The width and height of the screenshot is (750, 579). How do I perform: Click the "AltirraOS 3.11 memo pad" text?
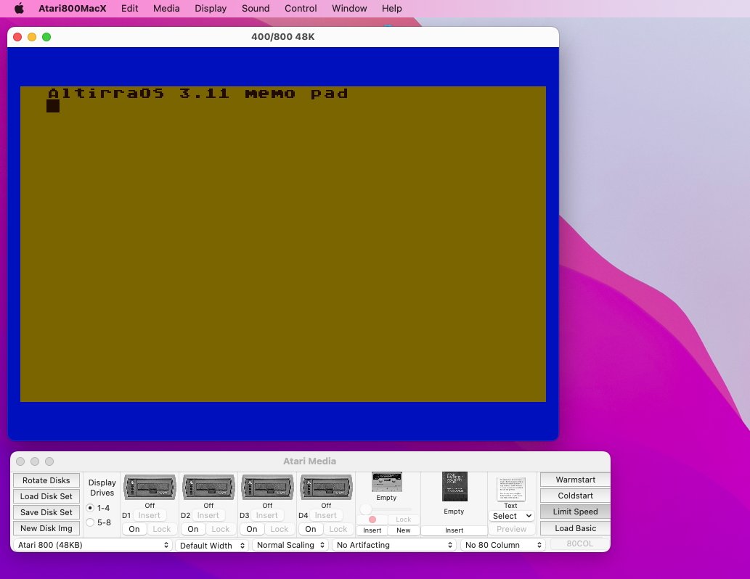pos(197,93)
